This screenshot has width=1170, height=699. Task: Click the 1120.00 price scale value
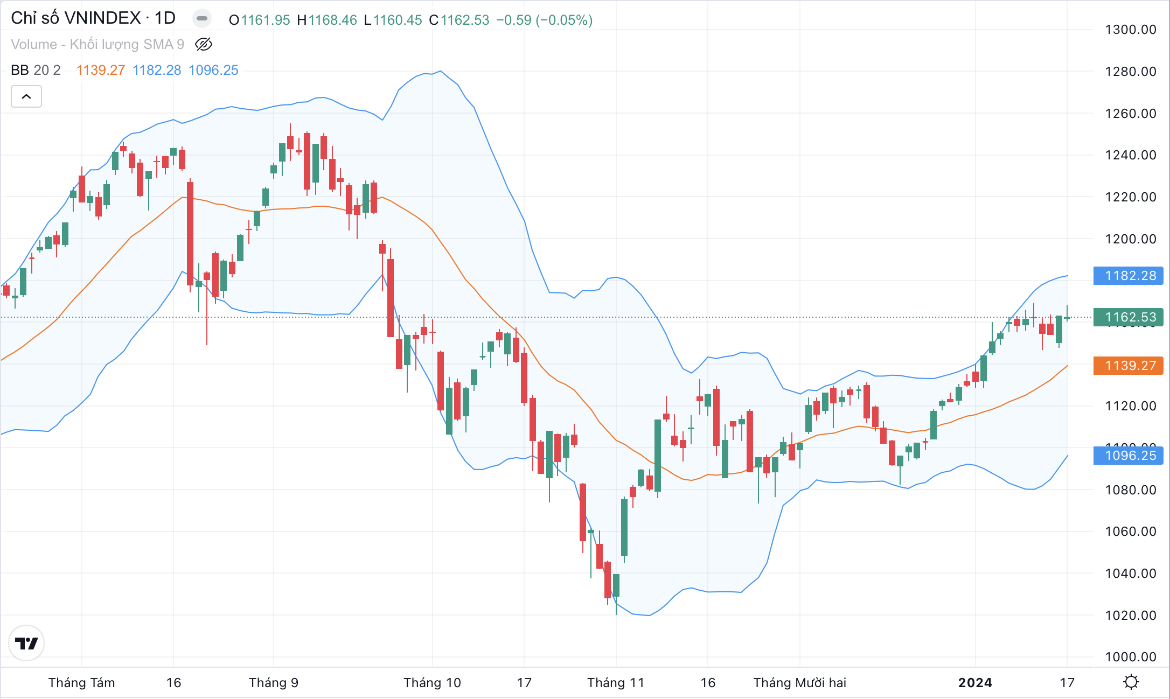pyautogui.click(x=1131, y=406)
